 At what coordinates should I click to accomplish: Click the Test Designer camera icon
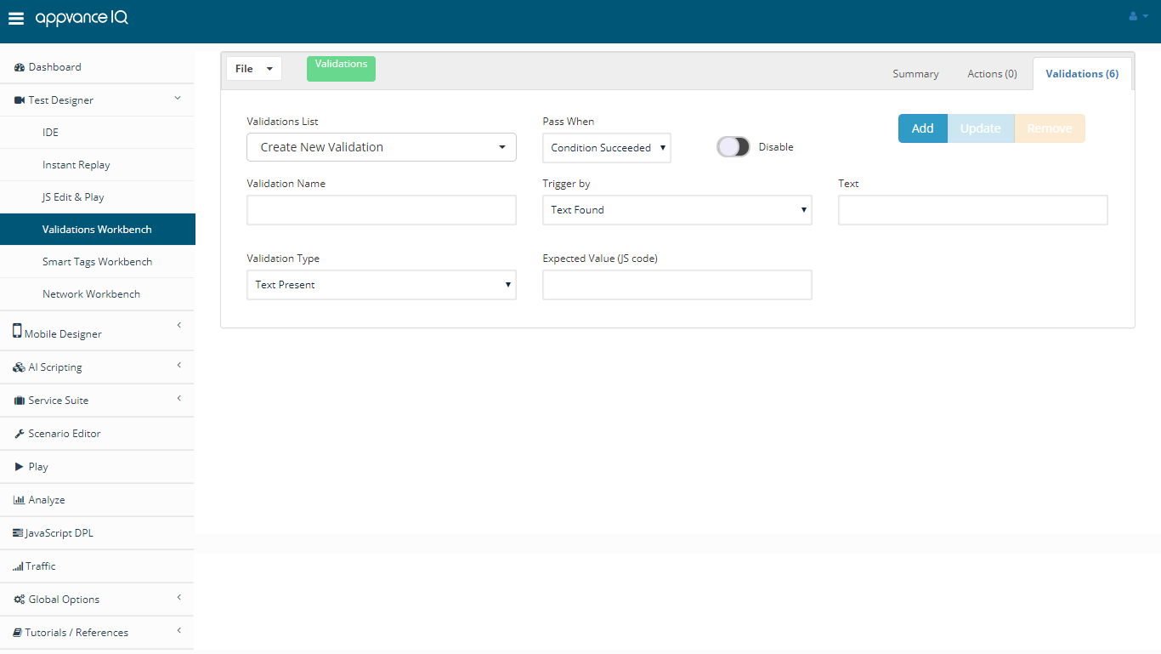(20, 100)
